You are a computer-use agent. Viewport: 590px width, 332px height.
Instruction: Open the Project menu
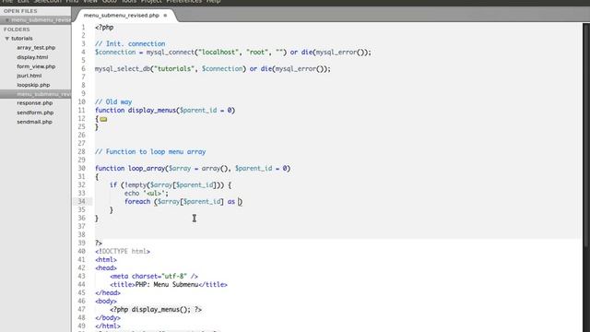151,2
